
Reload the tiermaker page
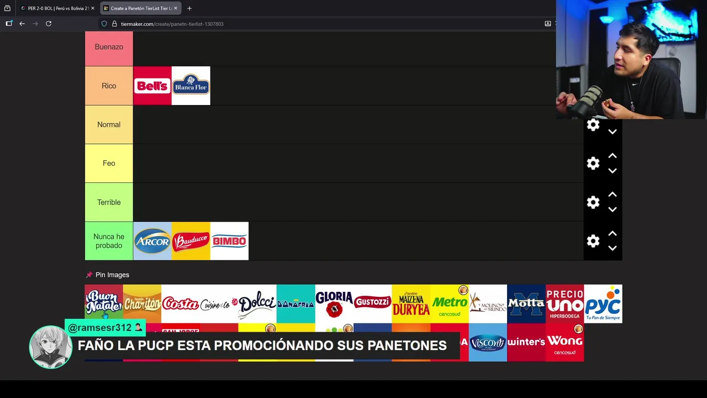(x=49, y=24)
